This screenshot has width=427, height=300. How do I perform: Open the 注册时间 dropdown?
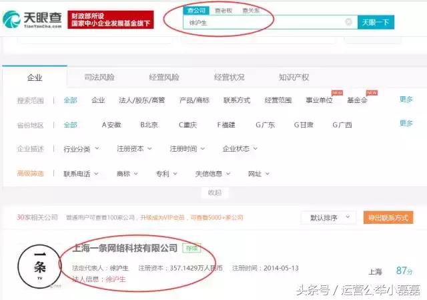(187, 149)
